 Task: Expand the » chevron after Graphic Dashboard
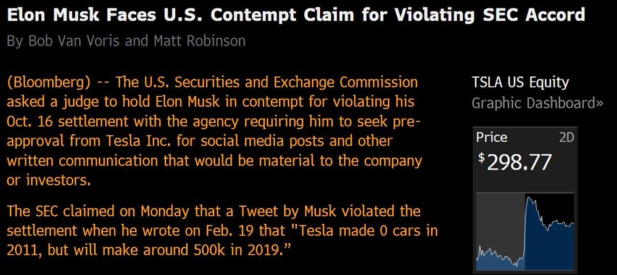pos(598,103)
